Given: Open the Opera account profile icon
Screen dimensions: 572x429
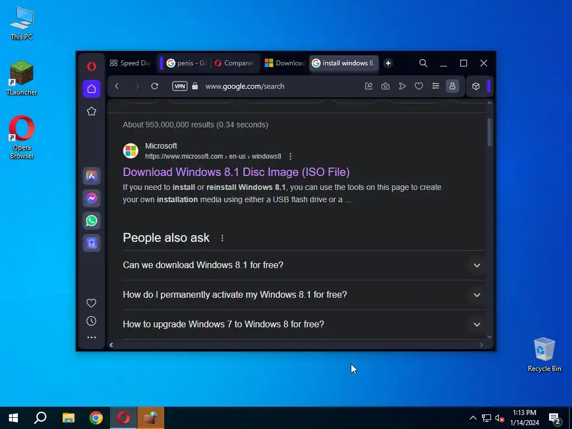Looking at the screenshot, I should pyautogui.click(x=452, y=86).
